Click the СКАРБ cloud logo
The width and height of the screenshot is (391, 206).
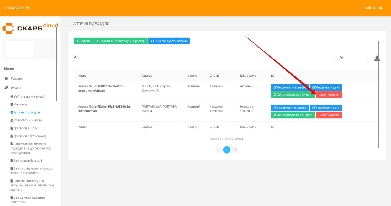pos(30,28)
